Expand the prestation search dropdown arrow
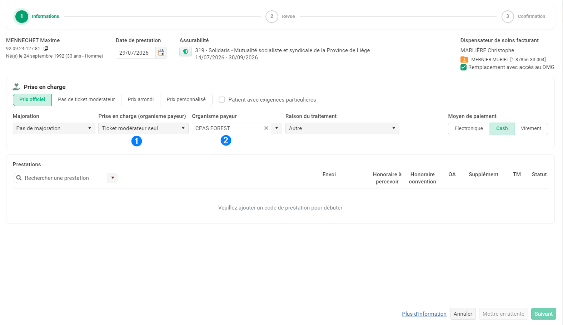The height and width of the screenshot is (325, 563). pos(113,178)
